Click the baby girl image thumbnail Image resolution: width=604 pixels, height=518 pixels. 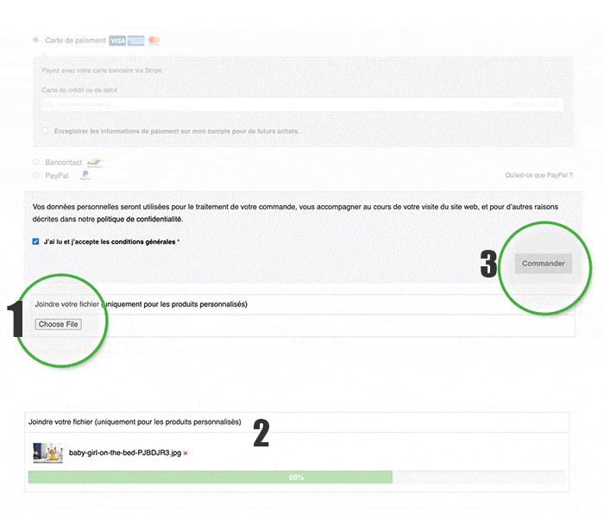pyautogui.click(x=47, y=453)
